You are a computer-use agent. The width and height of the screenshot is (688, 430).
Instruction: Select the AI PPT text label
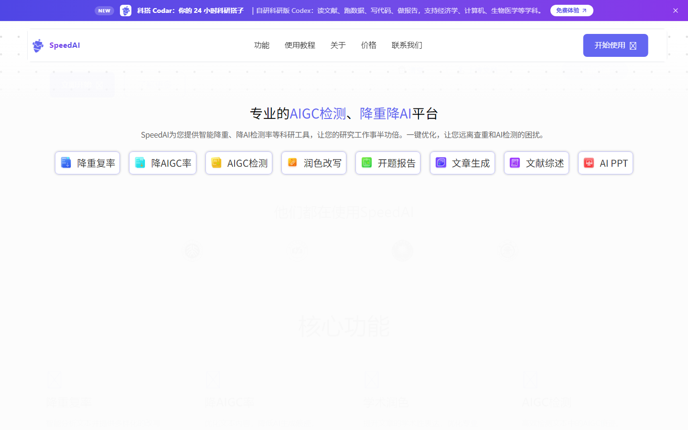click(614, 163)
